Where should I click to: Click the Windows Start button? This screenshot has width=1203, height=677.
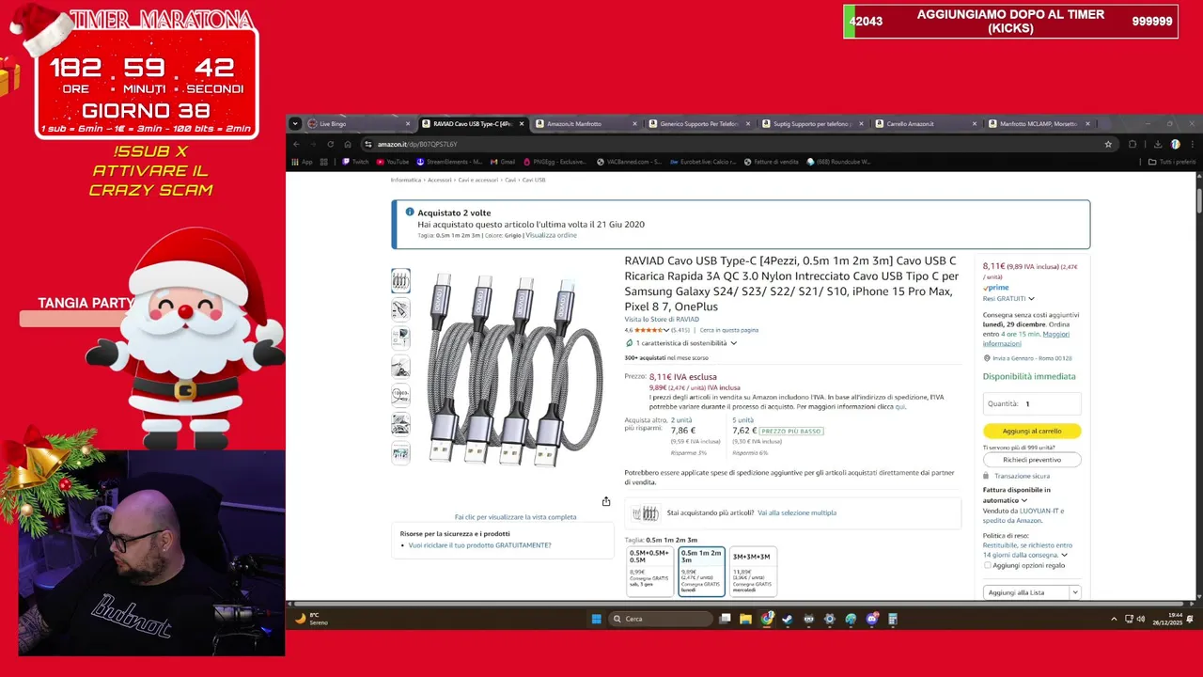596,619
